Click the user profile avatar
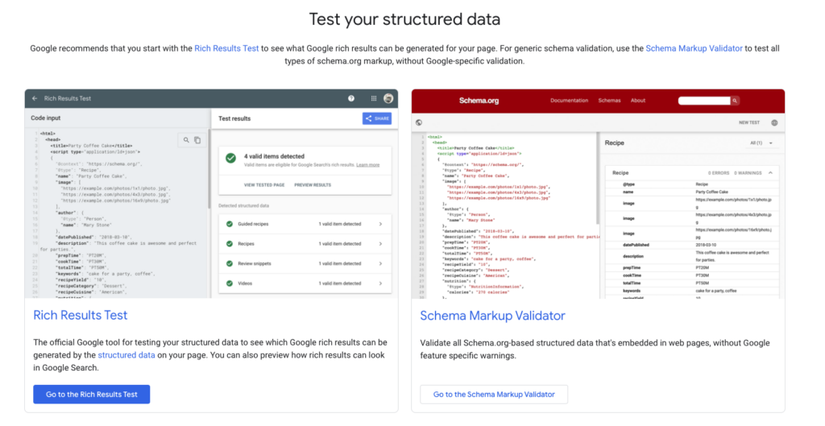This screenshot has height=426, width=825. 388,98
